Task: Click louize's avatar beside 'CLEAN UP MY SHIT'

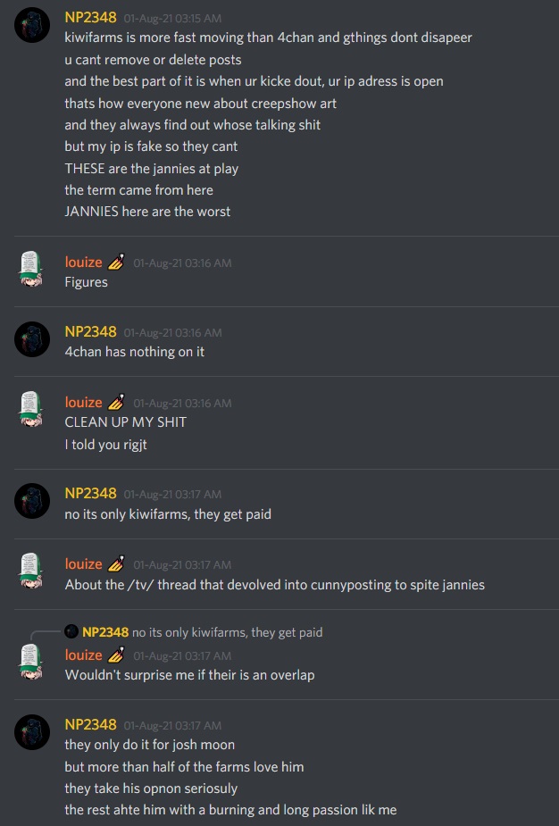Action: (31, 409)
